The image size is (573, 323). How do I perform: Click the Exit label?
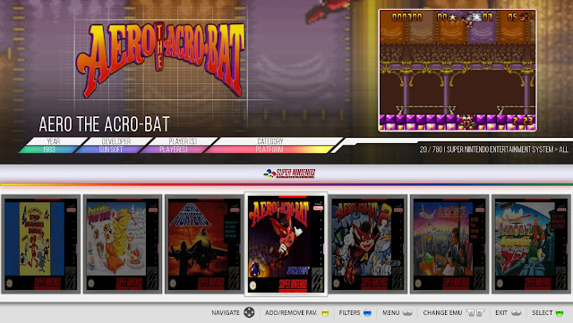(x=501, y=313)
